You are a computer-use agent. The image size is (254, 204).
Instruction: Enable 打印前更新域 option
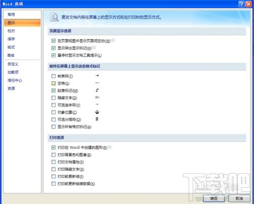(53, 177)
